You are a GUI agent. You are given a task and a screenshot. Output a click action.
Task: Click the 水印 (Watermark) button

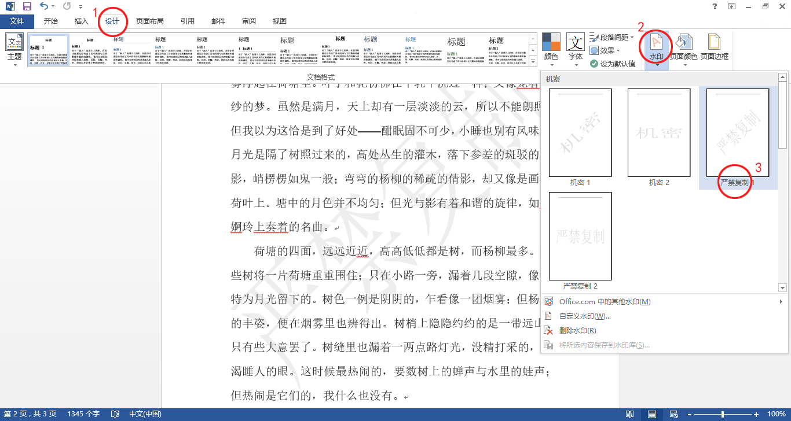pos(657,50)
